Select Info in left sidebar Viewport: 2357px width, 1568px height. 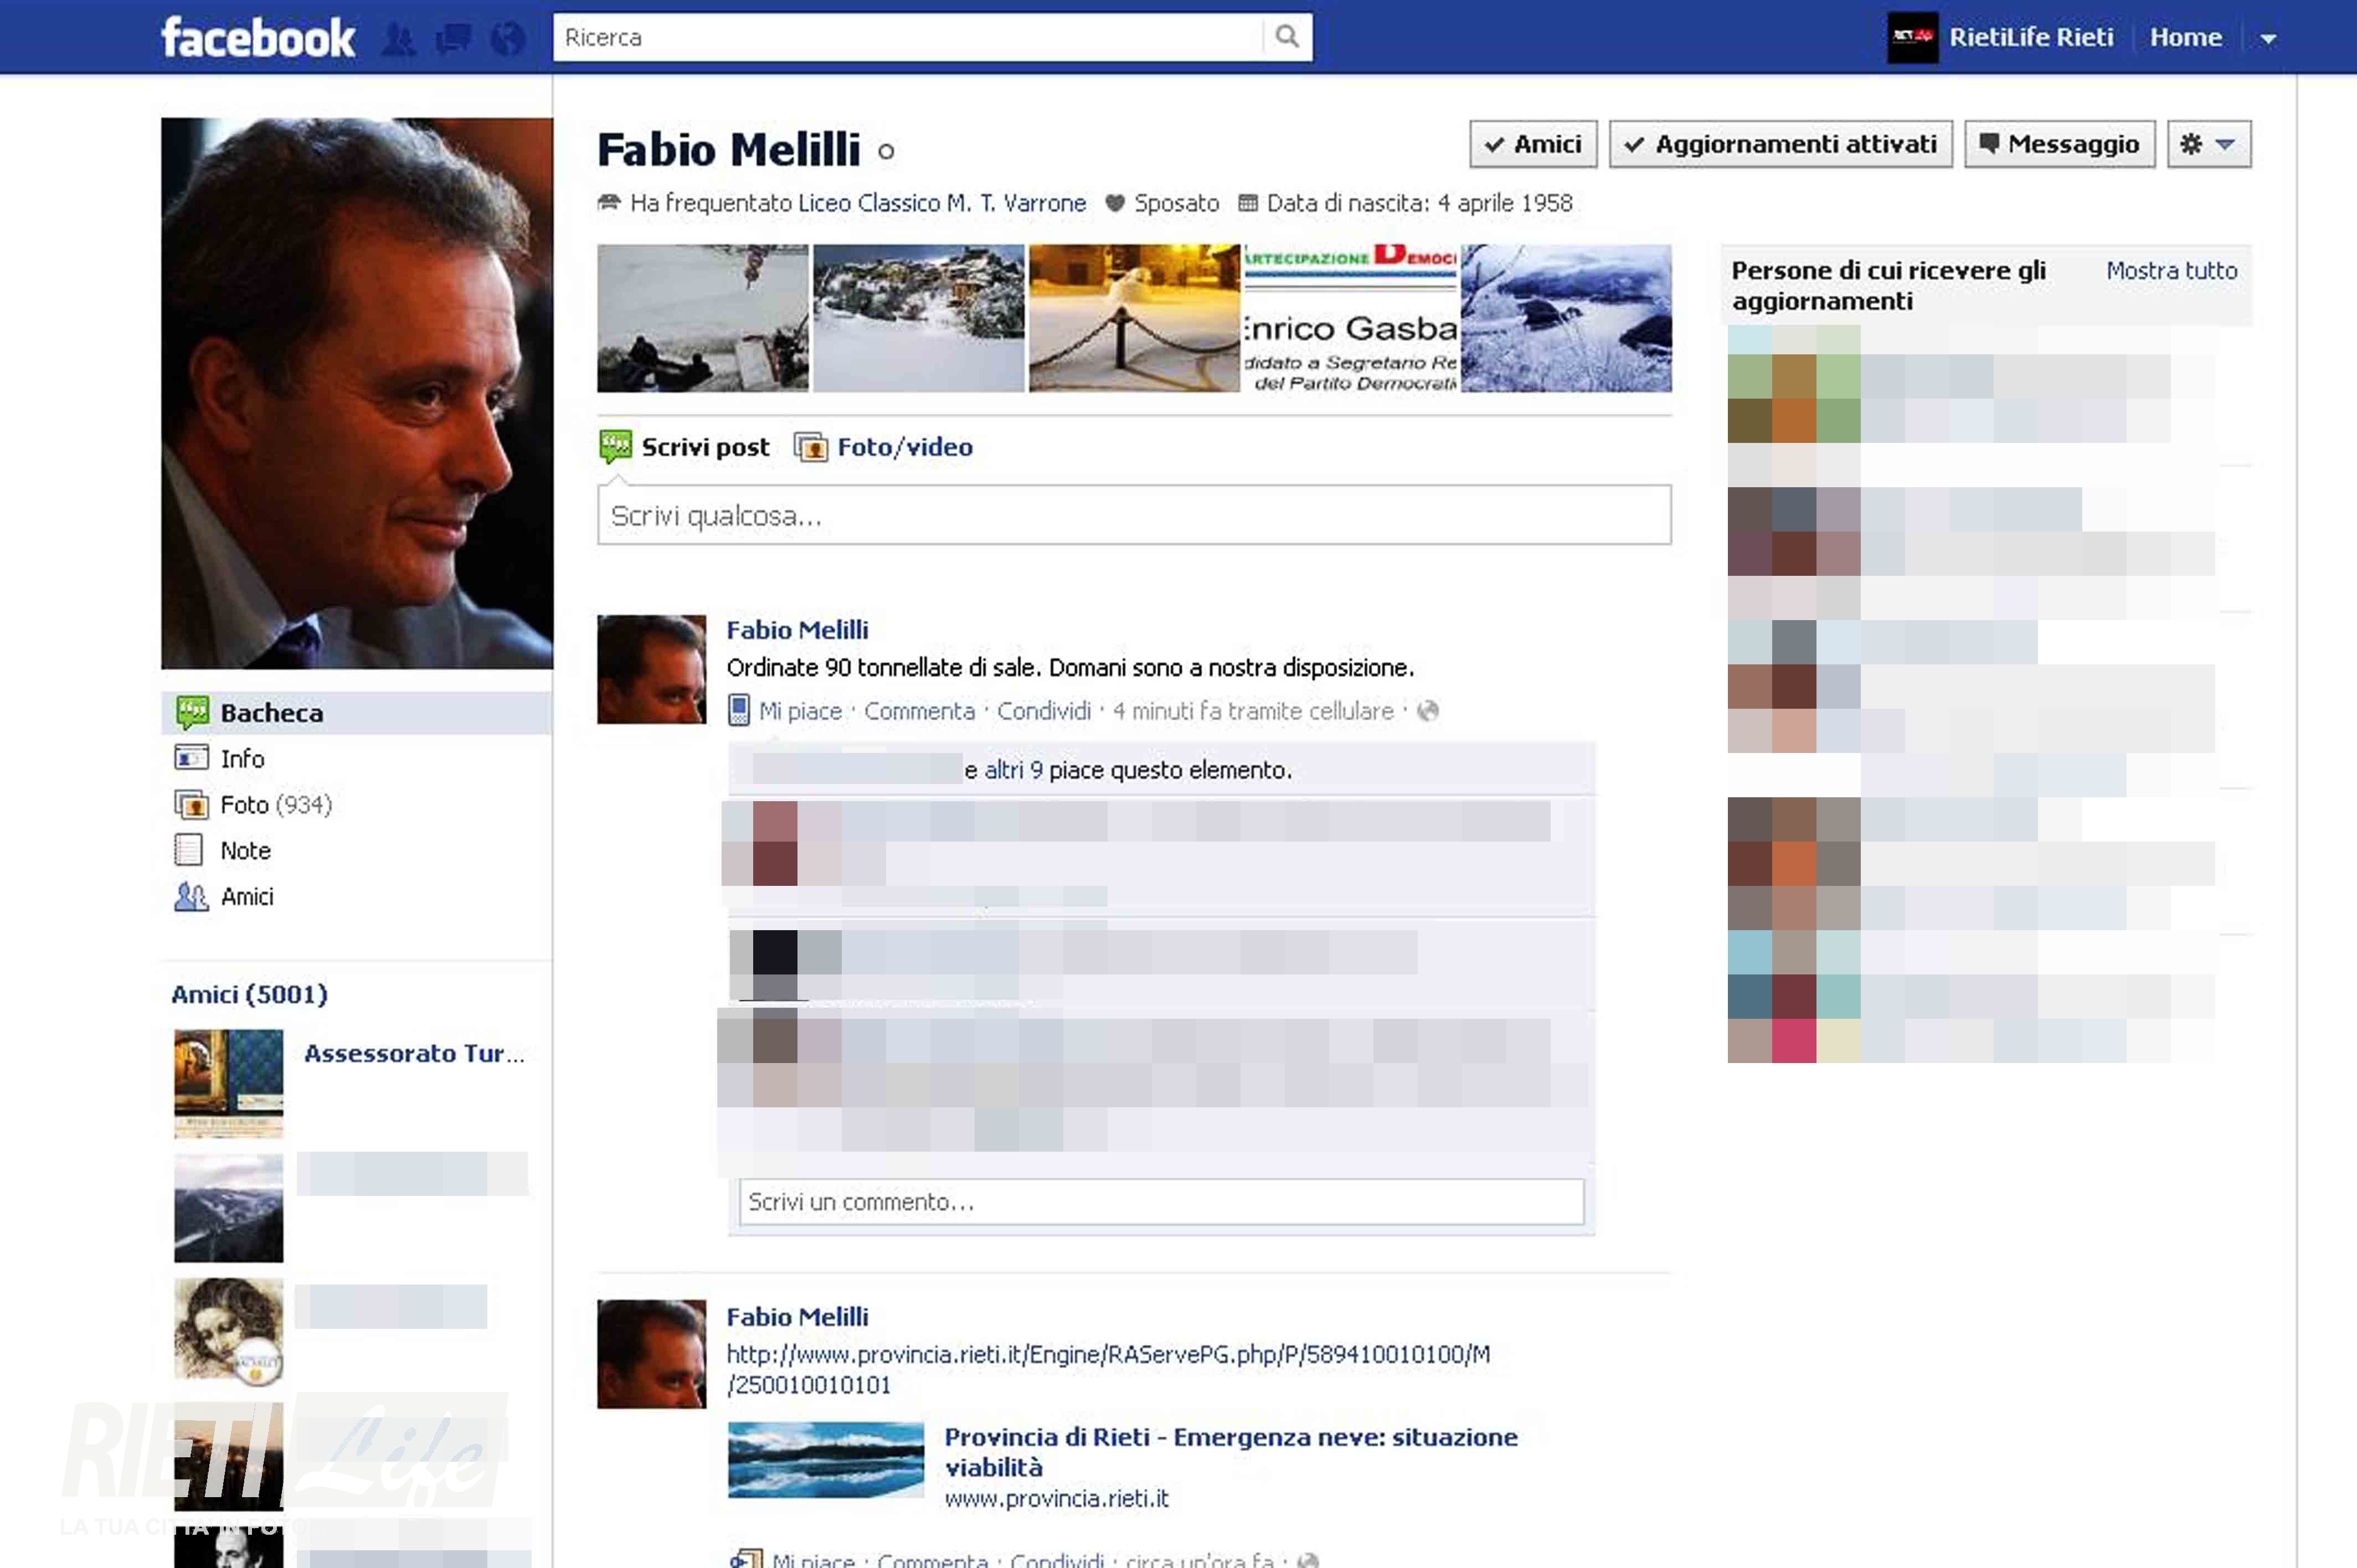242,759
